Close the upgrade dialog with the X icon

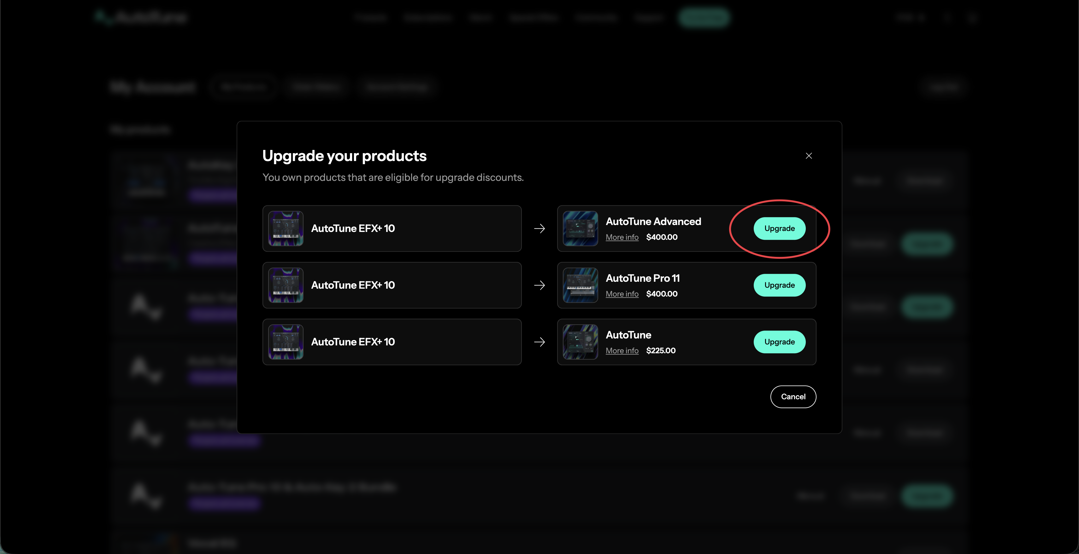[809, 156]
